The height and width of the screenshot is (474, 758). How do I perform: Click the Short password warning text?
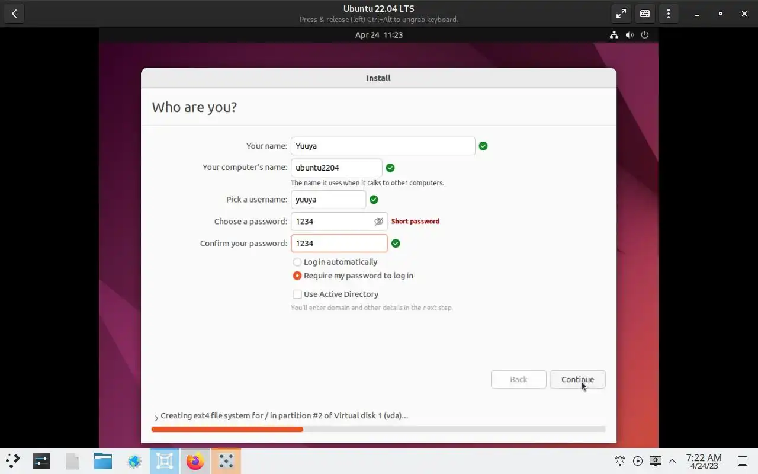coord(415,221)
